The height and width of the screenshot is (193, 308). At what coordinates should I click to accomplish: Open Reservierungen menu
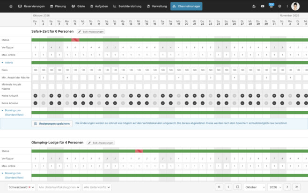31,6
